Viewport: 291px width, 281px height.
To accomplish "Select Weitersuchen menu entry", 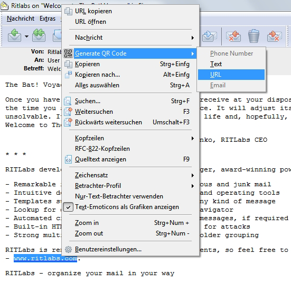I will 130,112.
